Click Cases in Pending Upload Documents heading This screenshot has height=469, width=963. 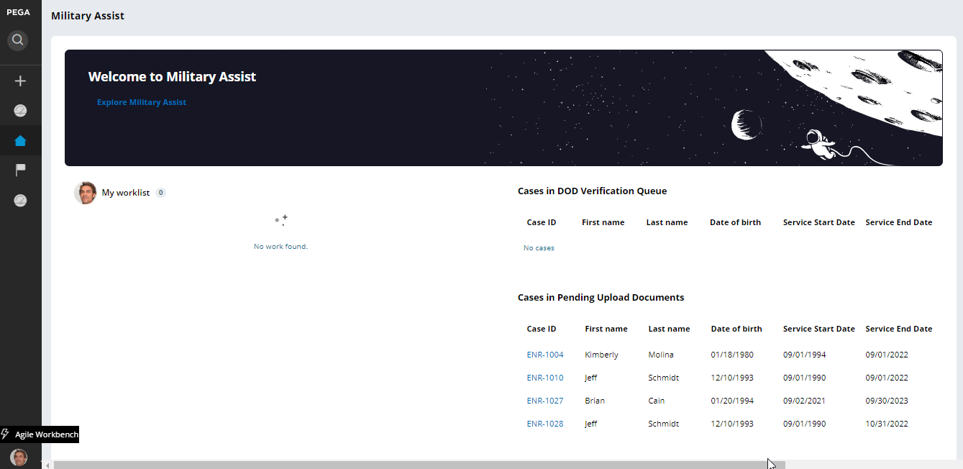[x=601, y=298]
